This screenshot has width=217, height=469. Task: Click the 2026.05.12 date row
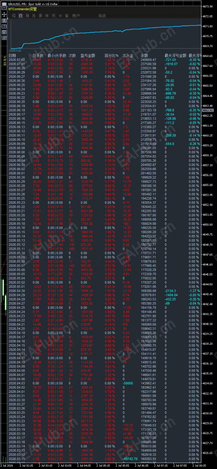[x=17, y=245]
